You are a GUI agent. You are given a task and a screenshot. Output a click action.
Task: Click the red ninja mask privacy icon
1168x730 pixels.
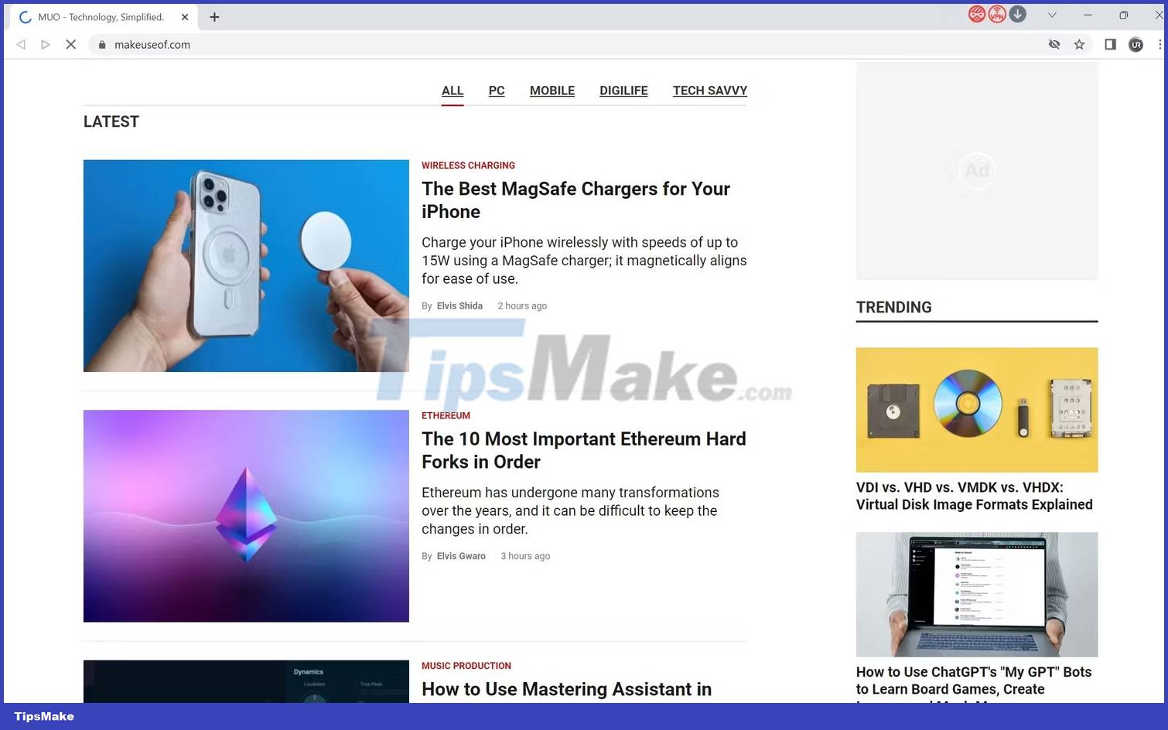tap(976, 15)
